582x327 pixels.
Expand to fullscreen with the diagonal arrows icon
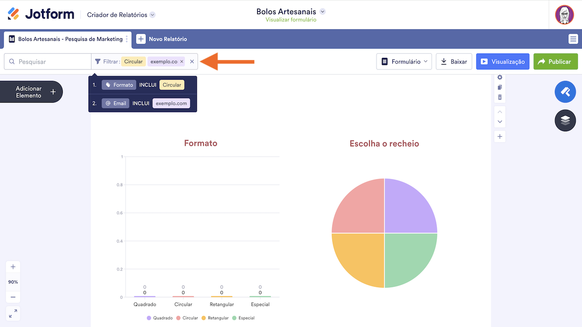coord(13,313)
